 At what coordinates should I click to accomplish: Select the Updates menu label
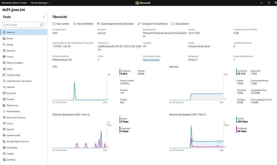click(10, 154)
